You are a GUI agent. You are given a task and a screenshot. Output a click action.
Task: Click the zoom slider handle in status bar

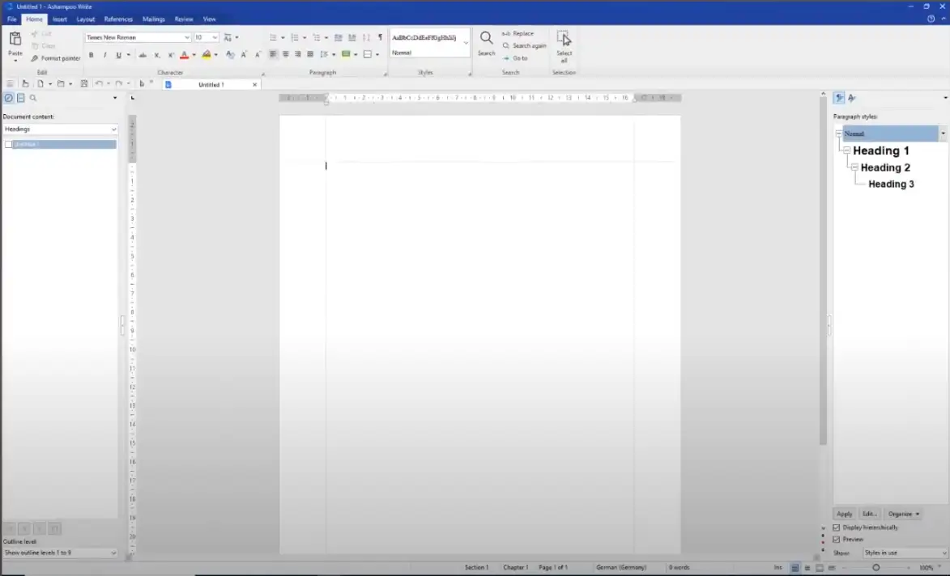pos(875,568)
